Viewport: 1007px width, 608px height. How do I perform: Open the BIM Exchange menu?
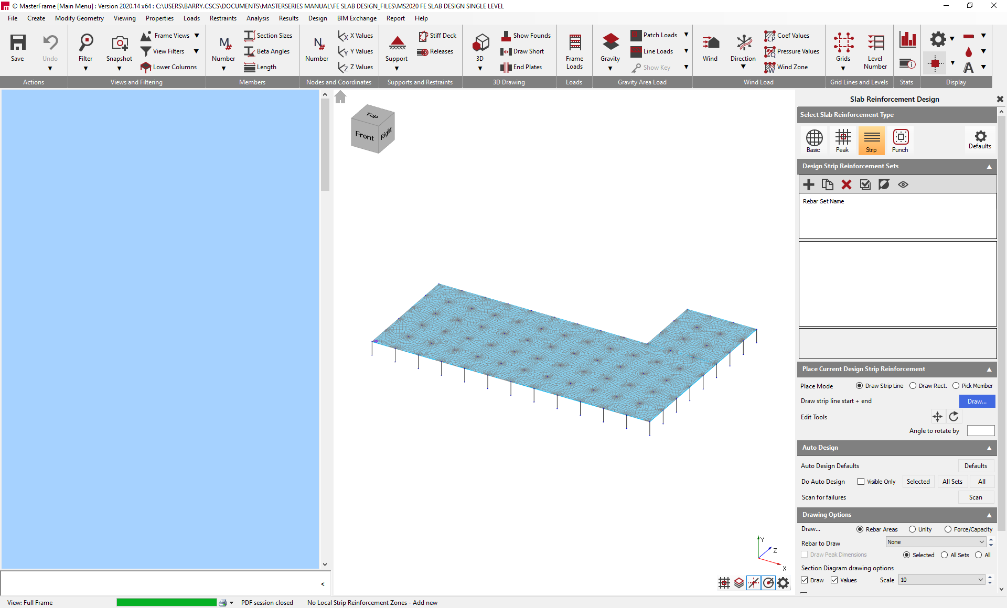coord(356,18)
